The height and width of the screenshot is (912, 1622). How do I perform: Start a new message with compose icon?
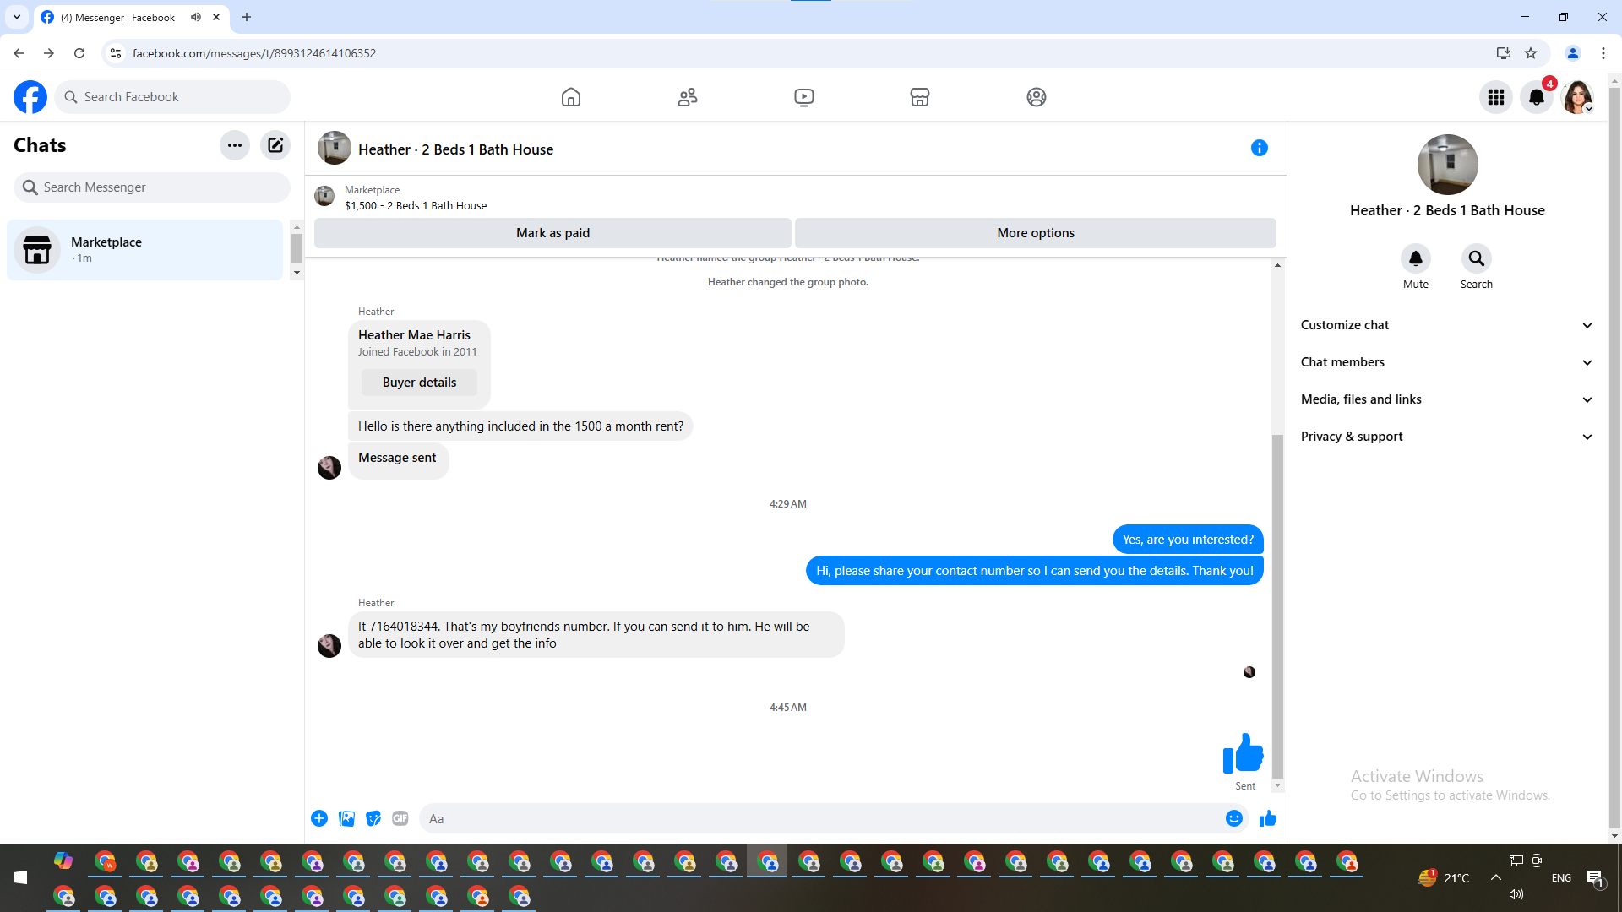point(275,145)
